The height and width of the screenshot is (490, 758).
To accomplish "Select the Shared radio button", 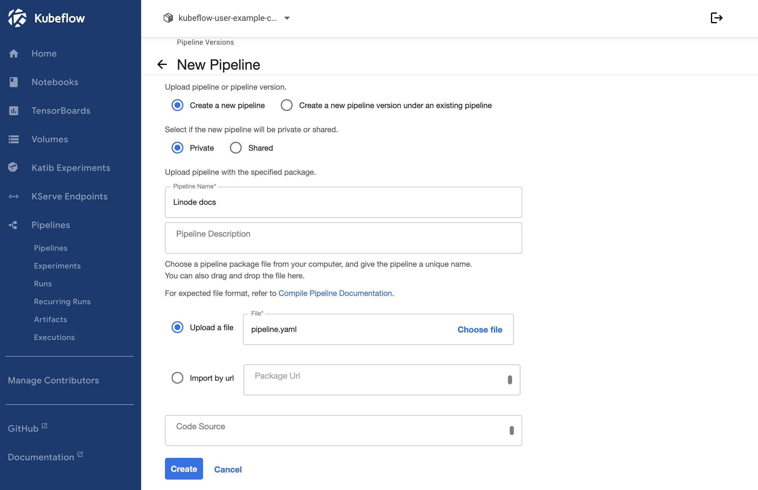I will coord(235,148).
